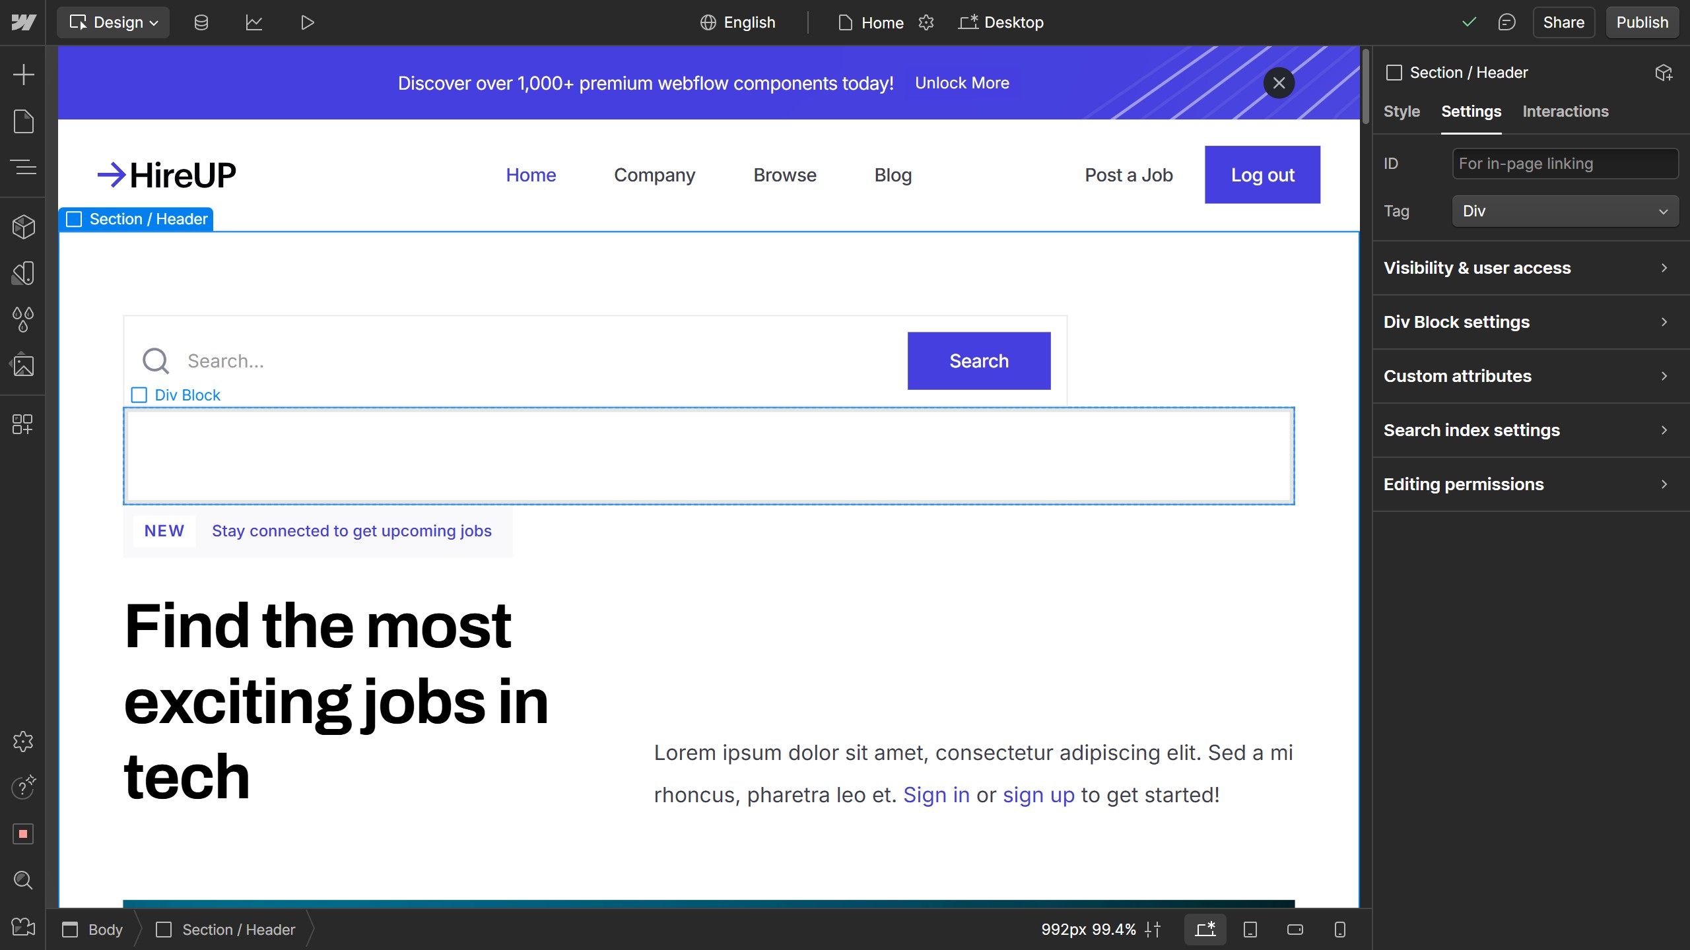Create a component from Section / Header

(x=1664, y=73)
